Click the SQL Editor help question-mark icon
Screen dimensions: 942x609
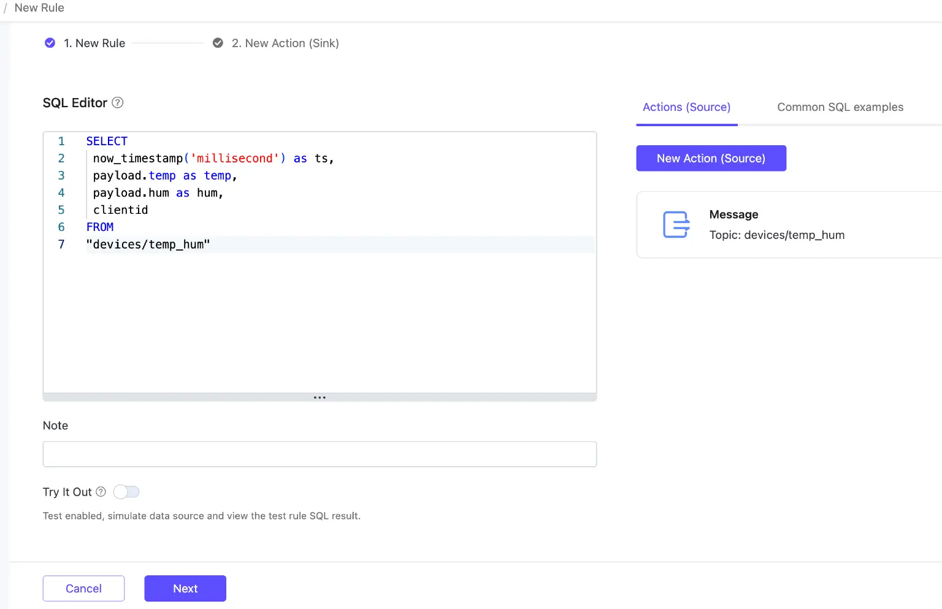pos(118,103)
